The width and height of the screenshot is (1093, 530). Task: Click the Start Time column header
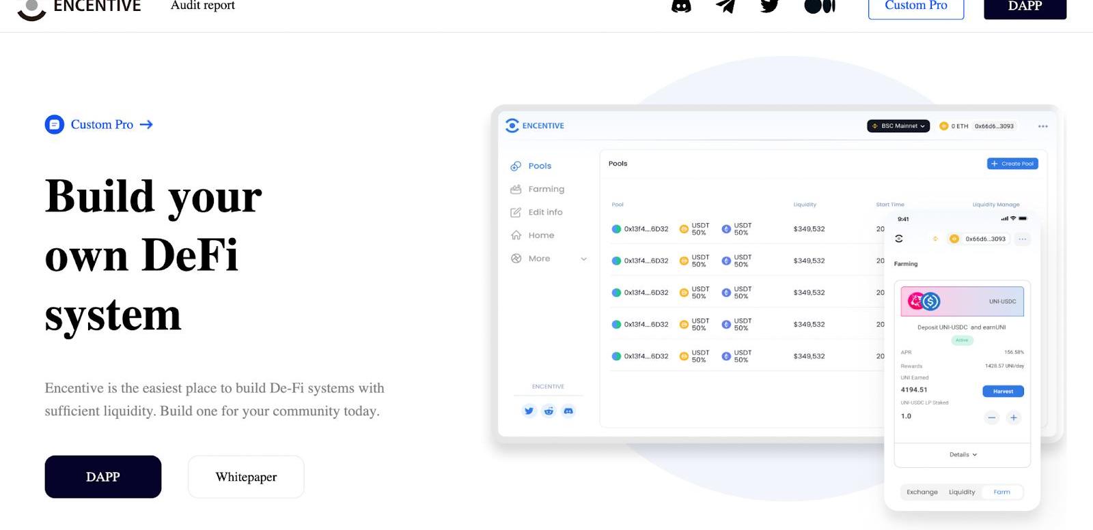890,205
